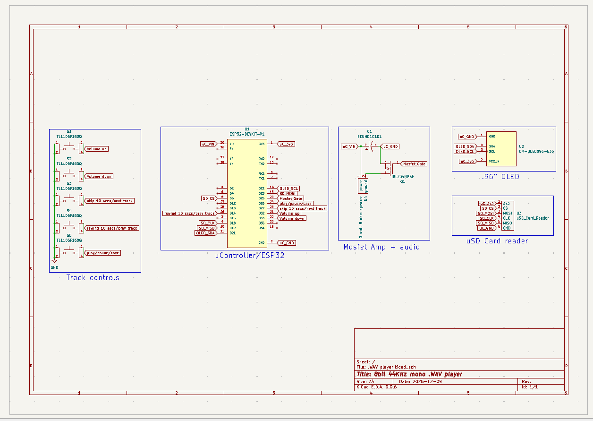Screen dimensions: 593x421
Task: Click the OLED_SDA label on U2's SDA pin
Action: [465, 146]
